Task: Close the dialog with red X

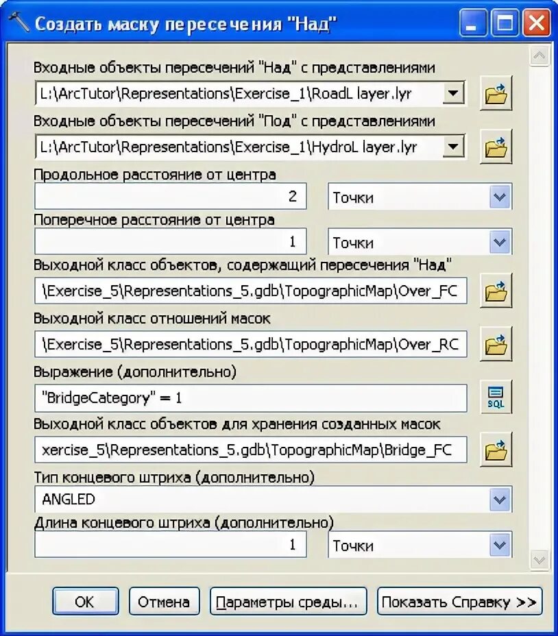Action: [536, 23]
